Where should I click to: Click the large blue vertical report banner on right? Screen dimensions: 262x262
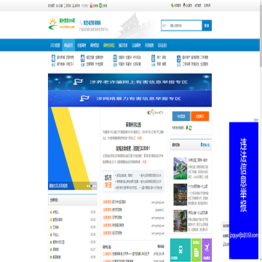point(244,191)
